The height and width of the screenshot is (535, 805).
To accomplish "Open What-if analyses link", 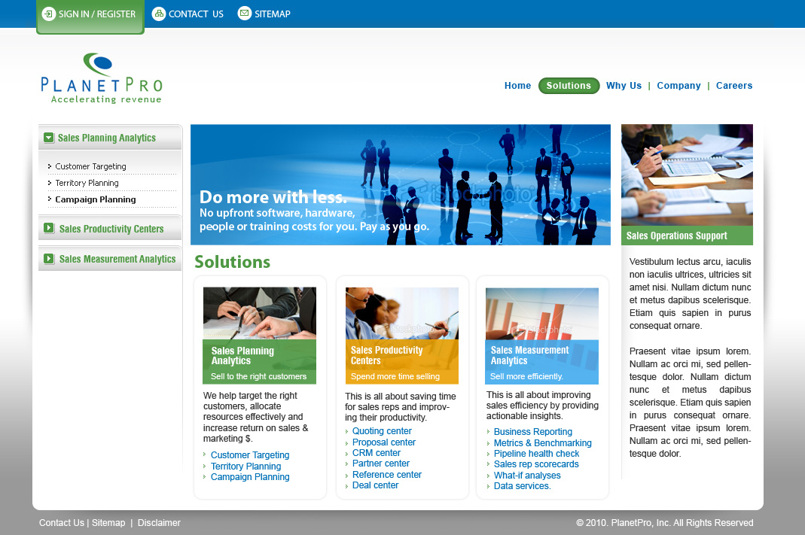I will tap(527, 476).
